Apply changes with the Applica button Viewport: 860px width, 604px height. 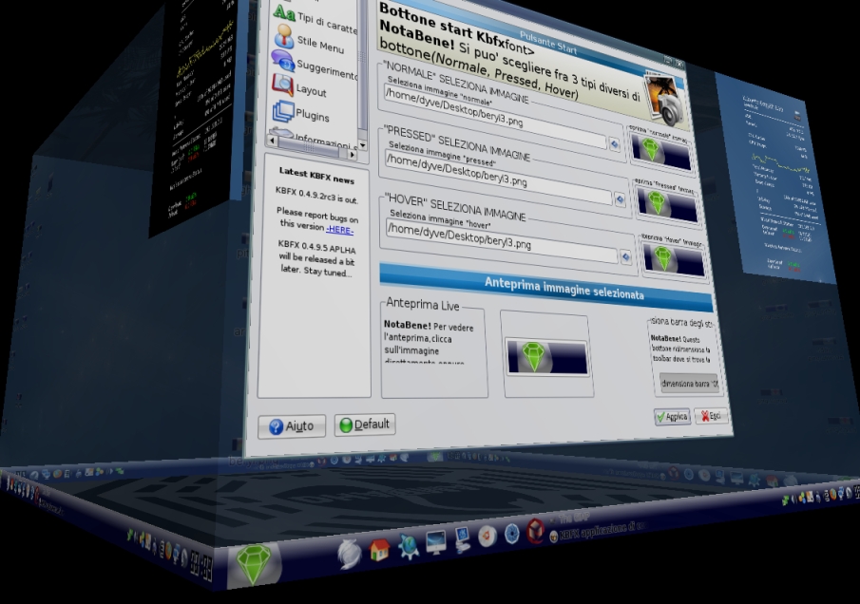[x=672, y=417]
